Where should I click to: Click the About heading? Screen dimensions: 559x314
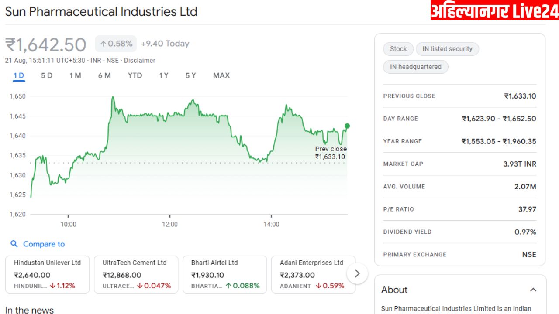[394, 290]
